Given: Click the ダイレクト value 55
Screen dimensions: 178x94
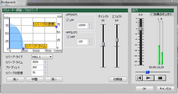Looking at the screenshot, I should (103, 20).
